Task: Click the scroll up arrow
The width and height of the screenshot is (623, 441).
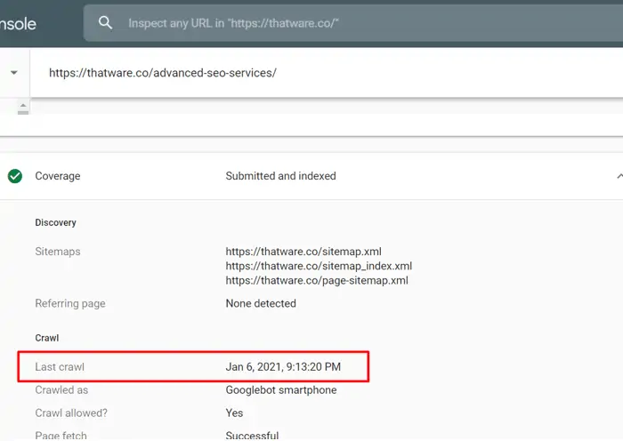Action: tap(23, 105)
